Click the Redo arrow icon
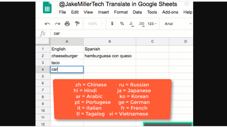This screenshot has width=227, height=127. coord(57,24)
